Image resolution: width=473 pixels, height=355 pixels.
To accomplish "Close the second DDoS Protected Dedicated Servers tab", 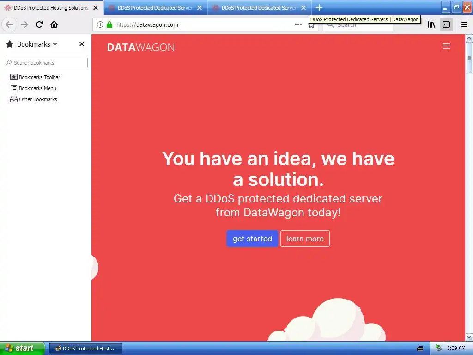I will [x=200, y=8].
